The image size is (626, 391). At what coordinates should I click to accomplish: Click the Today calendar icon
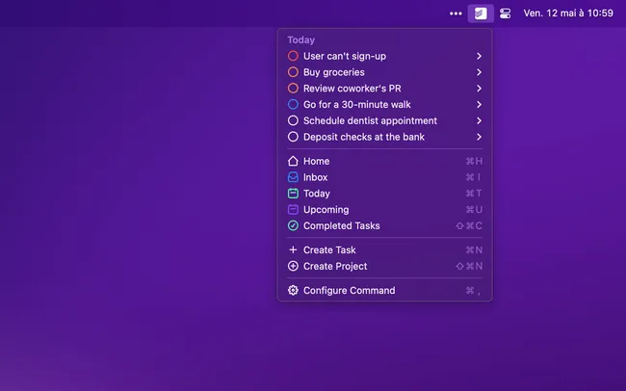tap(293, 194)
